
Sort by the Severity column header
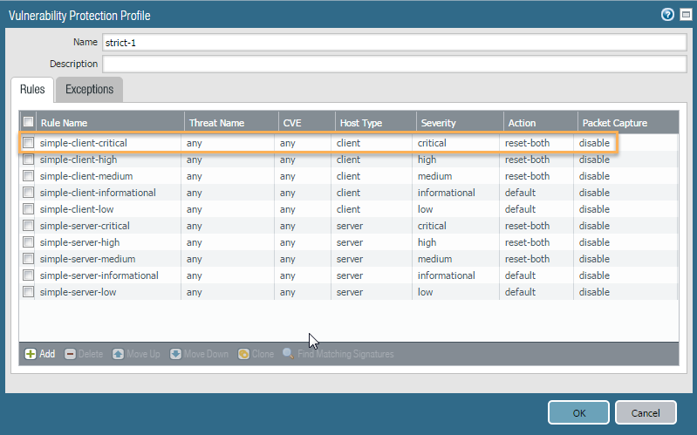[x=438, y=123]
